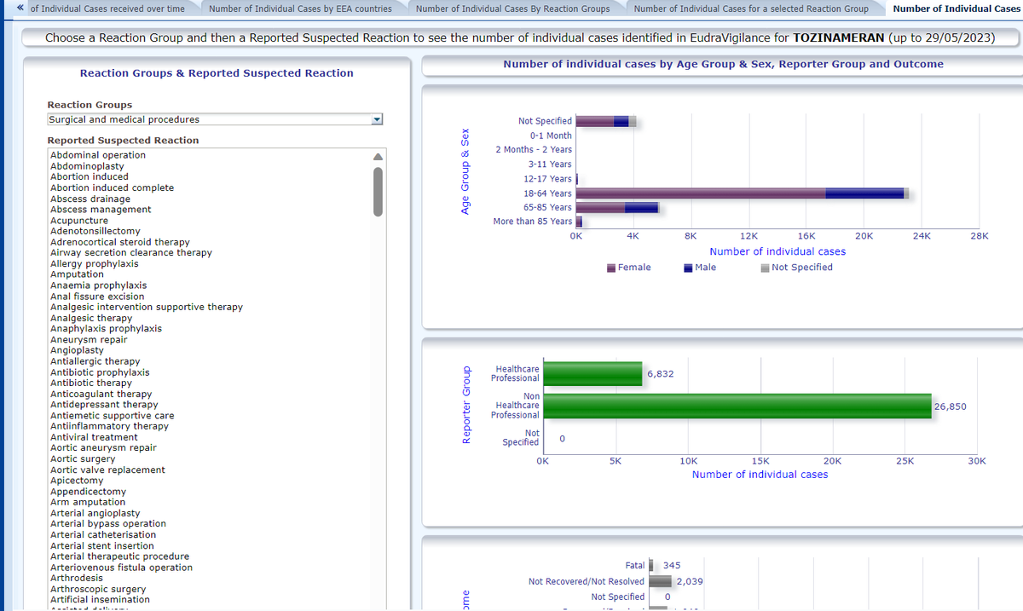Open the selected Reaction Group cases tab
This screenshot has width=1023, height=611.
click(751, 9)
